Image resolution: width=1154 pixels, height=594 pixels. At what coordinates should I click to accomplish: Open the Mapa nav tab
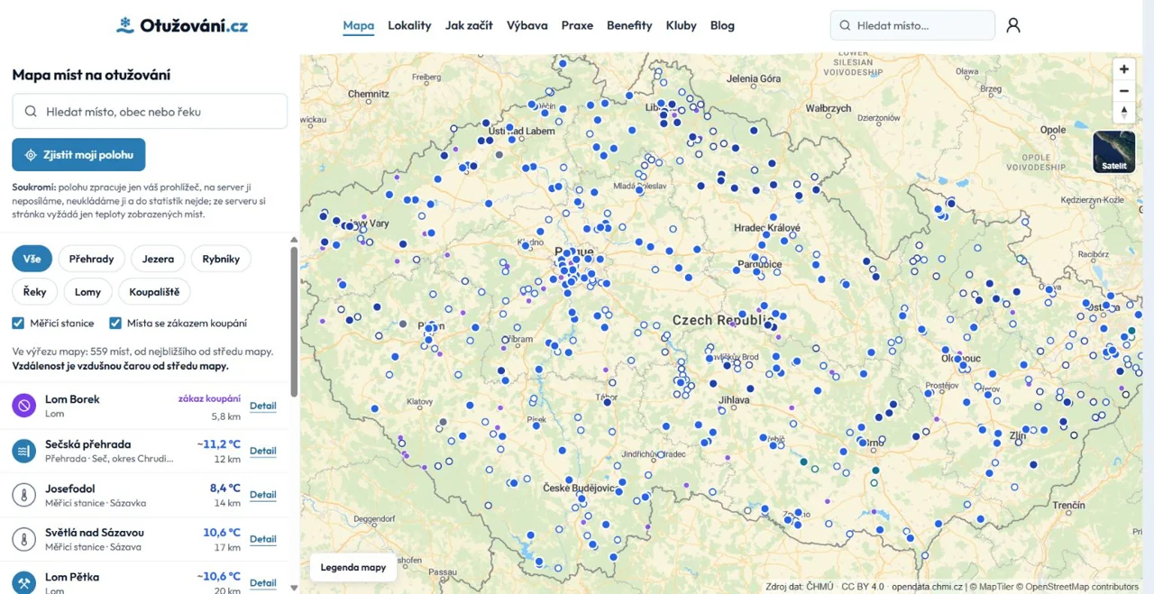click(x=358, y=25)
